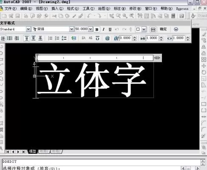
Task: Click the Cut scissors toolbar icon
Action: (x=54, y=16)
